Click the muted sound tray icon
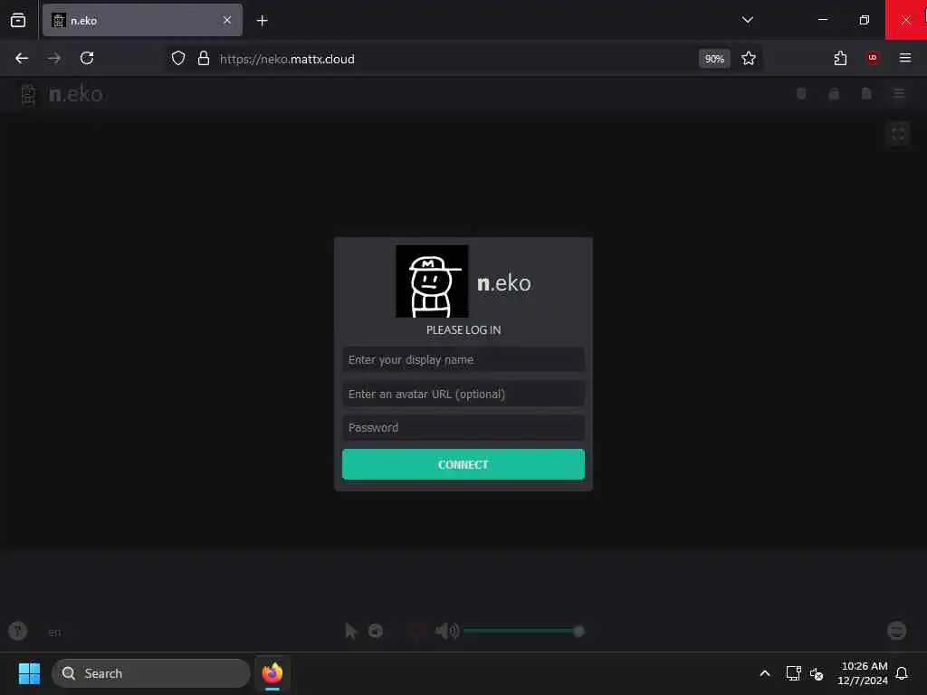The height and width of the screenshot is (695, 927). 817,673
